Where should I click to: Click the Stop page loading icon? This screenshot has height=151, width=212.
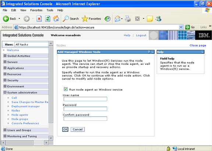(39, 19)
